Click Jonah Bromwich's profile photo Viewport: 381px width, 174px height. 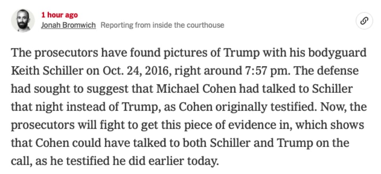(x=23, y=20)
